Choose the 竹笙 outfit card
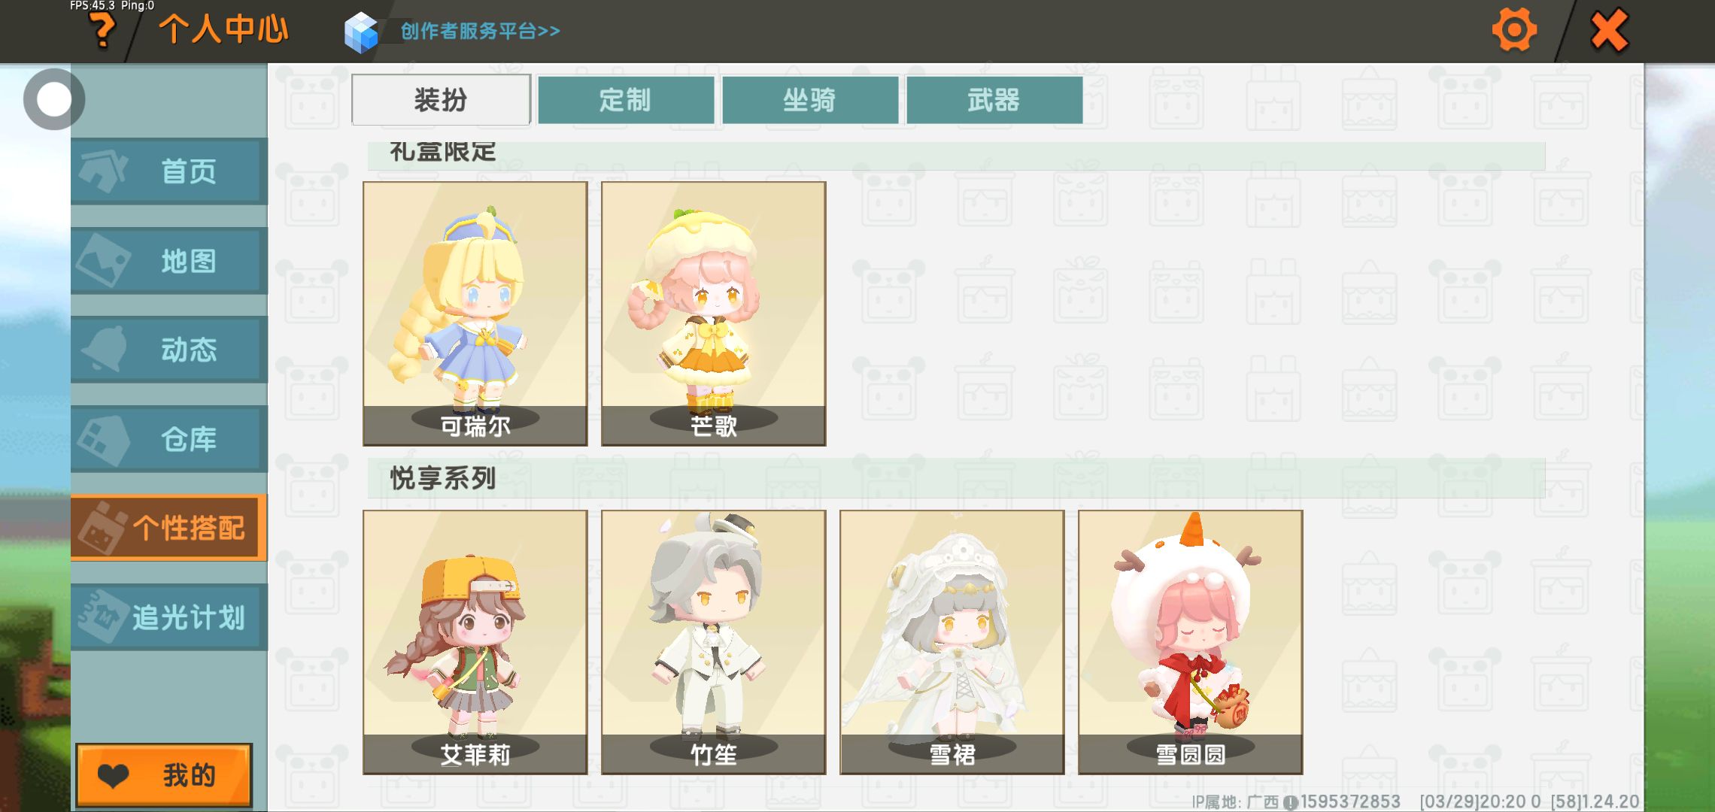 [714, 642]
